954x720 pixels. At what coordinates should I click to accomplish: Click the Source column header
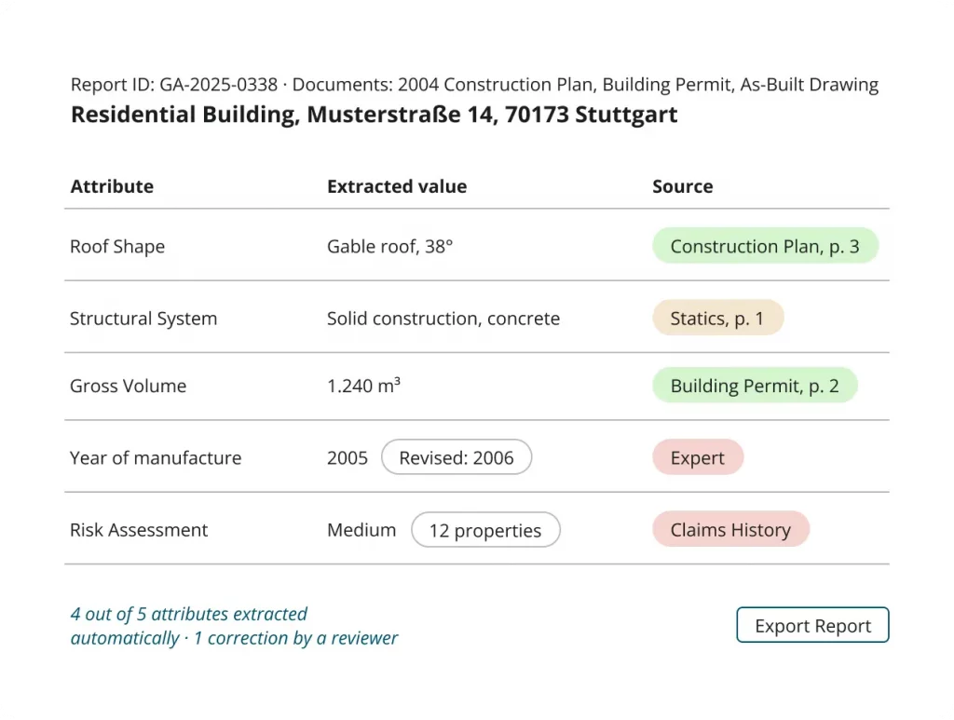click(x=682, y=186)
